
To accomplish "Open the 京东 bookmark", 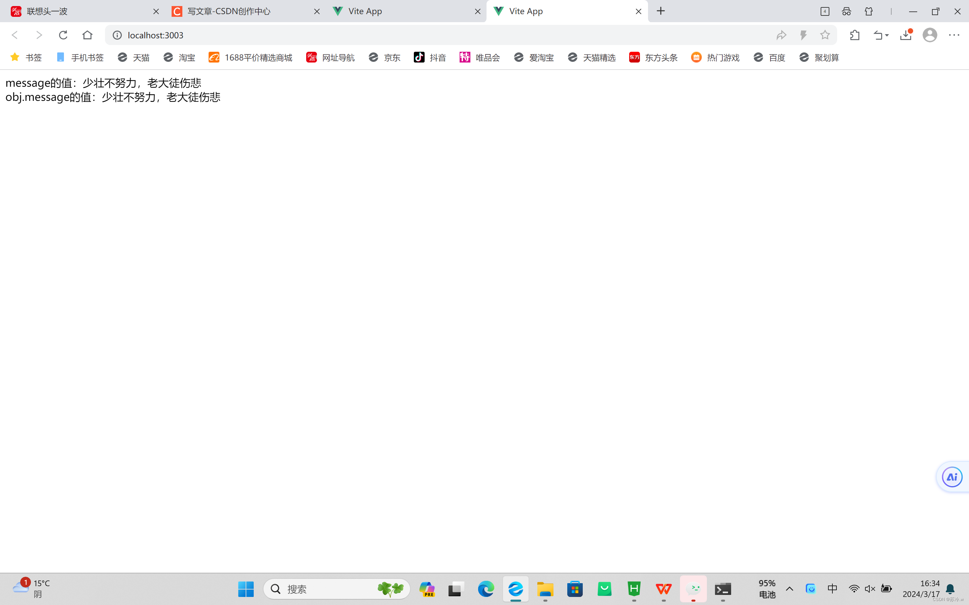I will coord(385,57).
